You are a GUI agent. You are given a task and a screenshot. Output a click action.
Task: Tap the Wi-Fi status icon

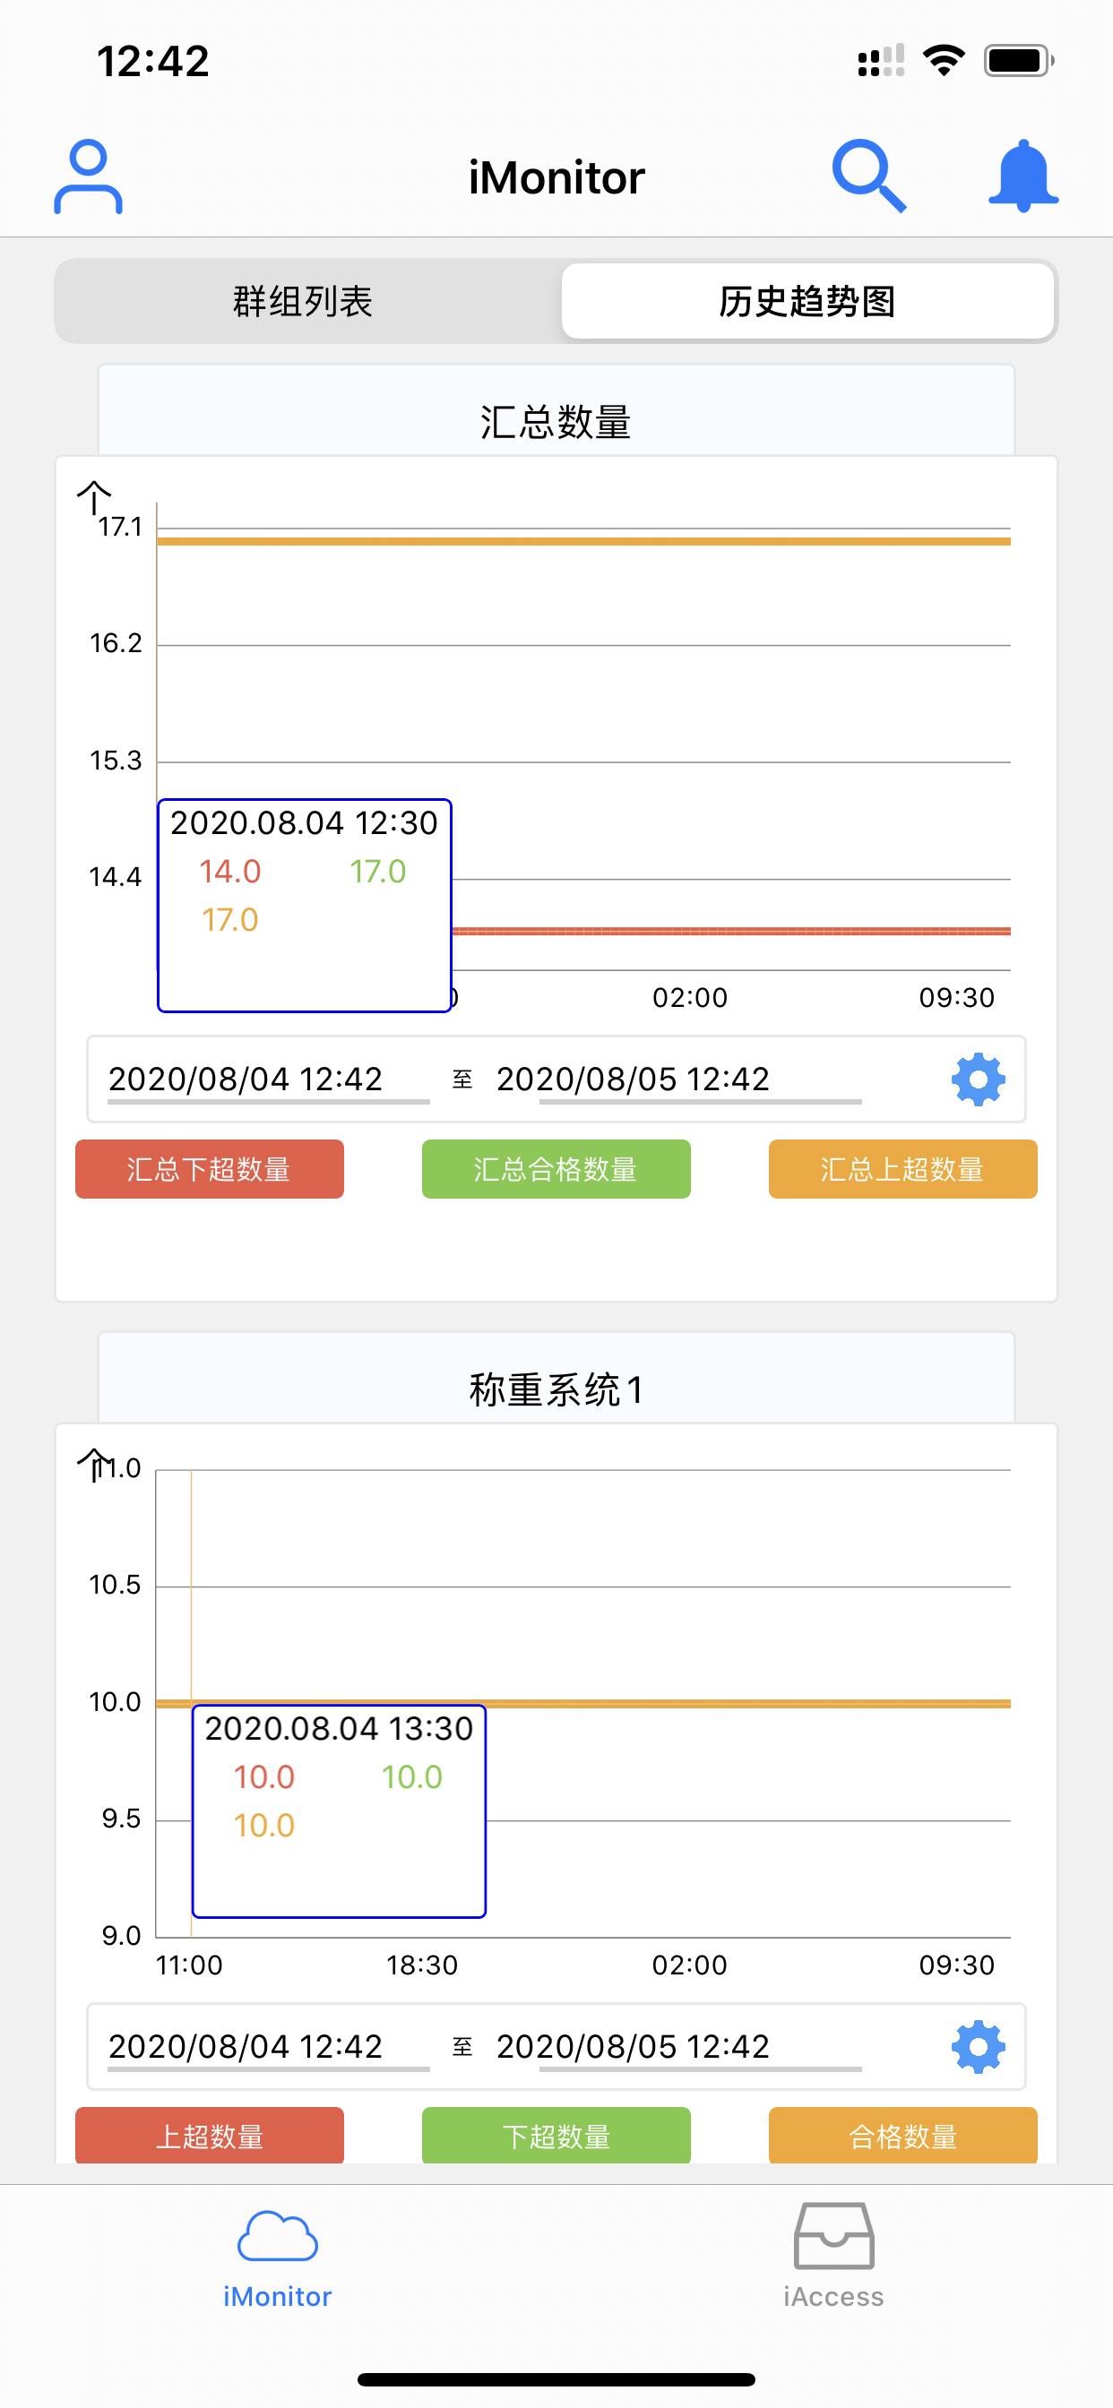tap(943, 62)
